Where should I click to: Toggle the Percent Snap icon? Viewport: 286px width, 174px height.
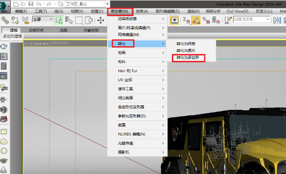pyautogui.click(x=206, y=20)
